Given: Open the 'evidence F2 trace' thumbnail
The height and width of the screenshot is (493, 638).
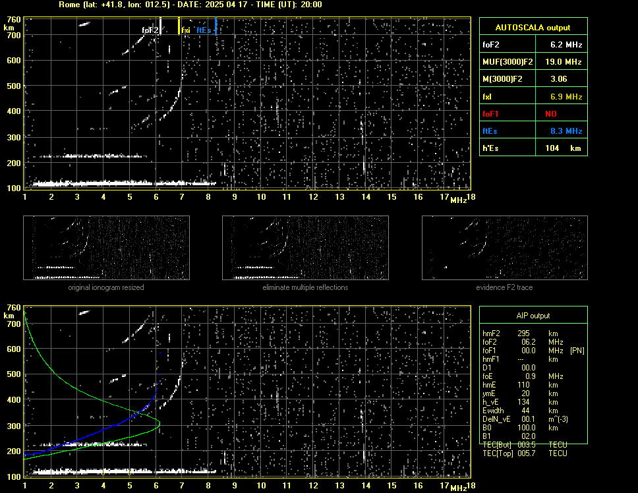Looking at the screenshot, I should (x=505, y=248).
